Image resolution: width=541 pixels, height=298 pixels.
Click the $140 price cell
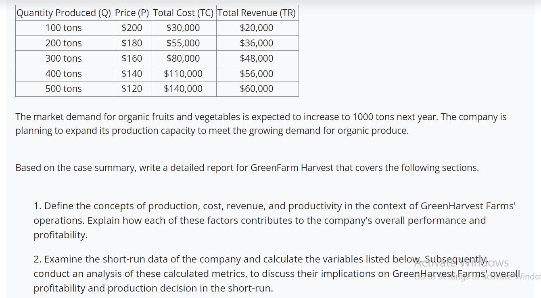tap(132, 74)
